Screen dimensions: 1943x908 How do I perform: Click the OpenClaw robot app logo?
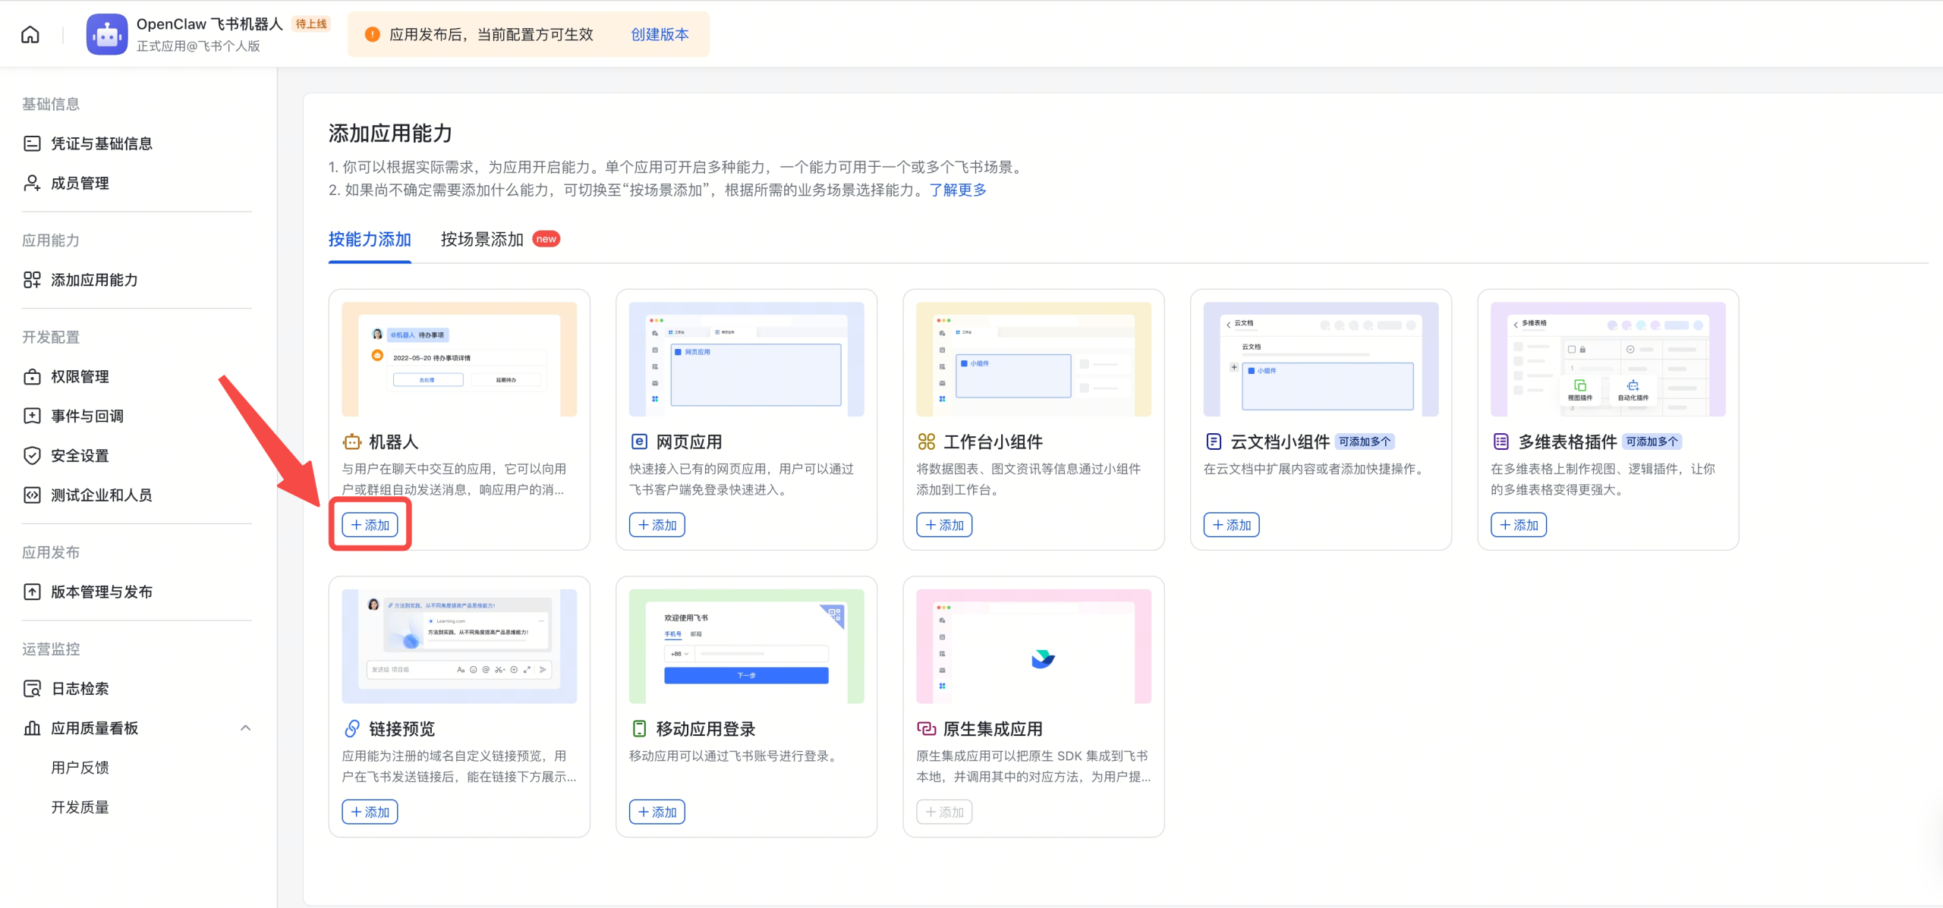(x=106, y=33)
